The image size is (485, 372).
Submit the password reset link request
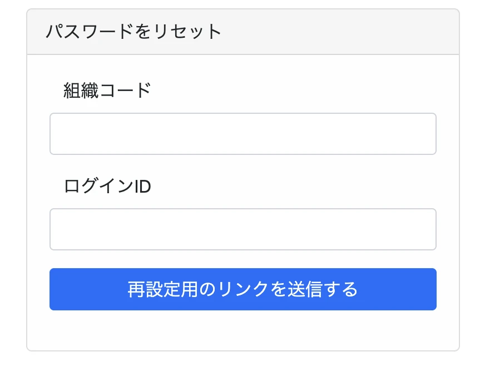point(243,289)
